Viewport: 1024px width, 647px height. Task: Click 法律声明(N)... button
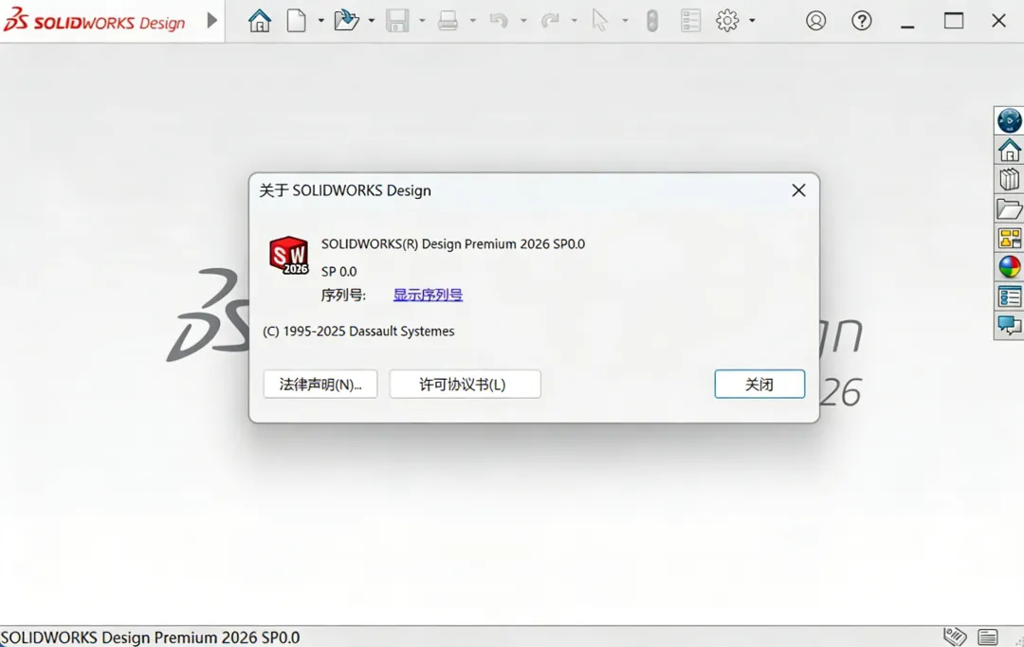320,385
